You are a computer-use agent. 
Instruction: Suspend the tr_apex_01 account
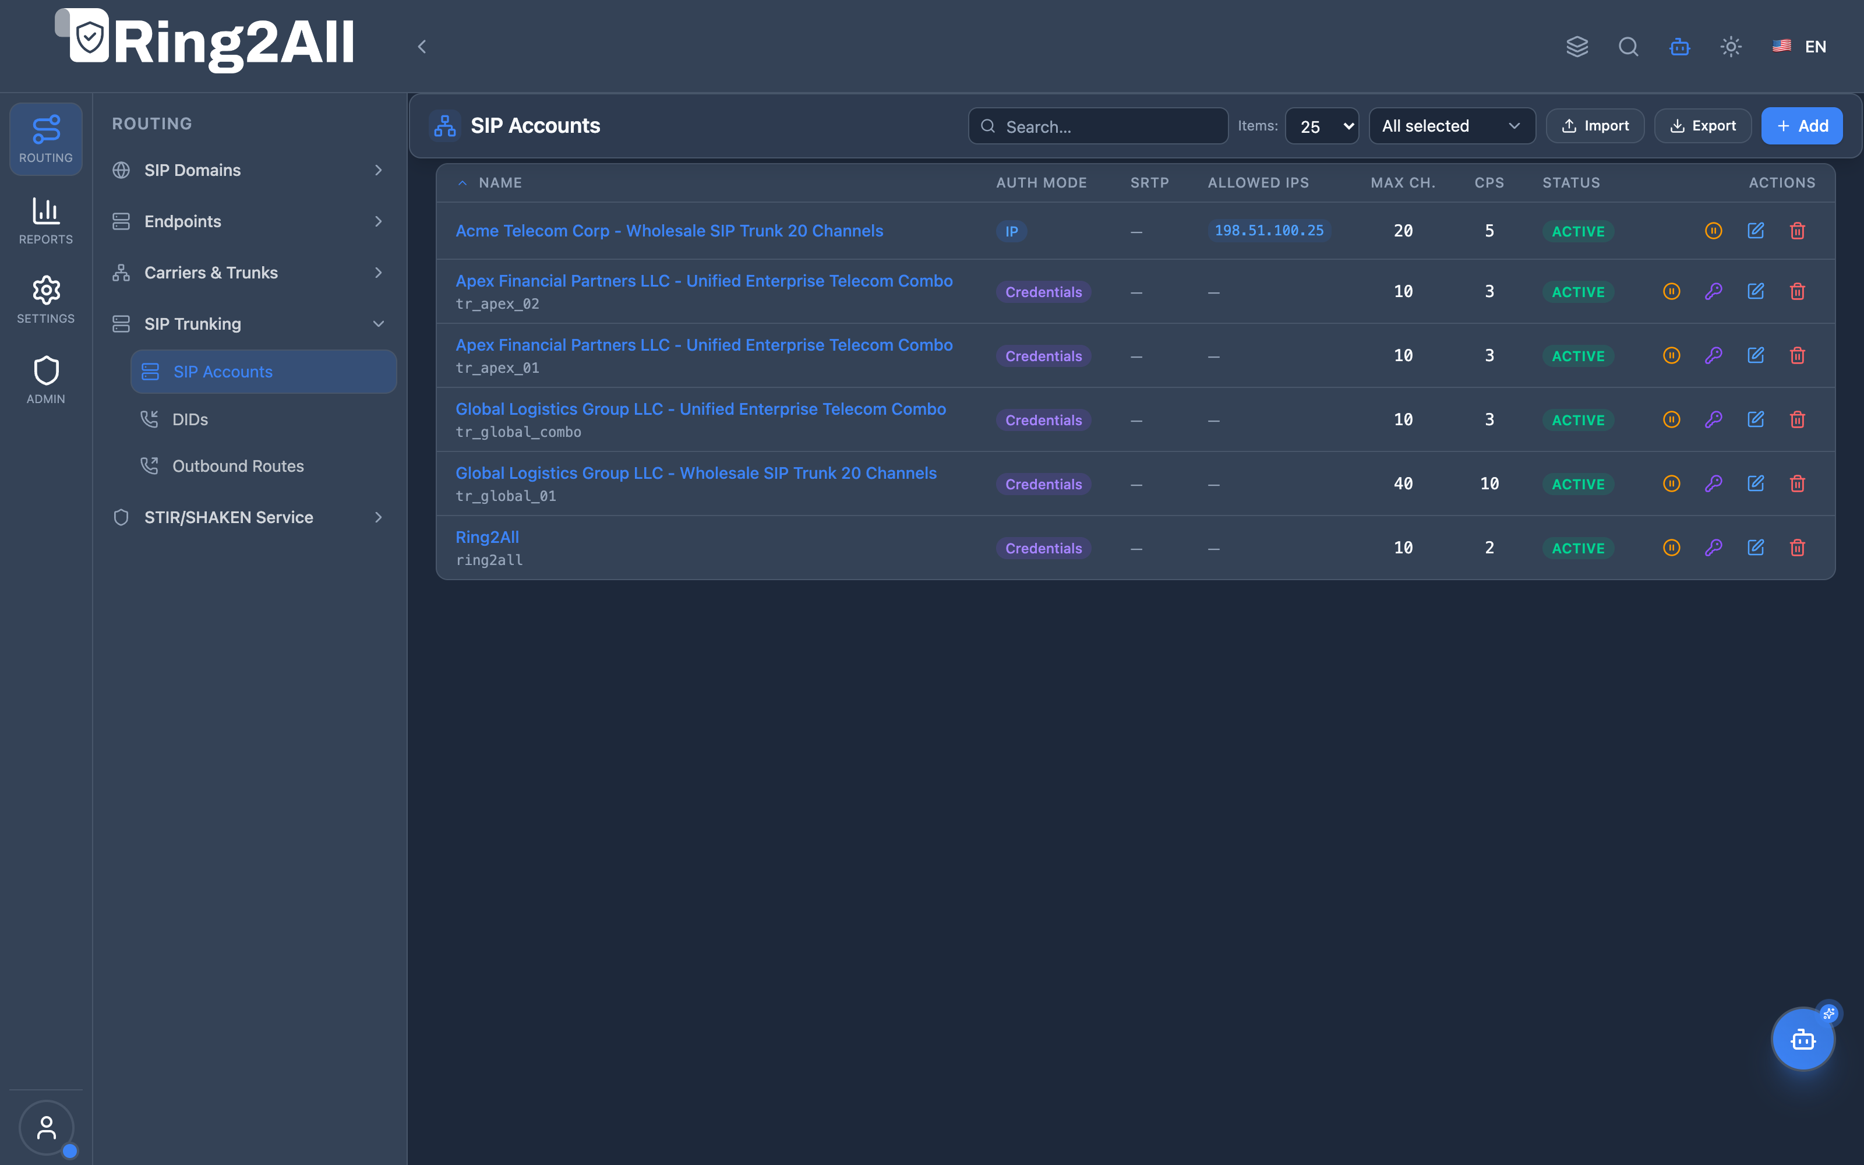(x=1671, y=355)
